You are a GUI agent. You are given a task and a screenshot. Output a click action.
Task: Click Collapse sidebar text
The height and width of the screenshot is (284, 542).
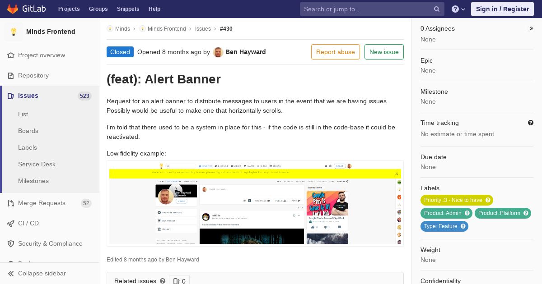(x=42, y=274)
